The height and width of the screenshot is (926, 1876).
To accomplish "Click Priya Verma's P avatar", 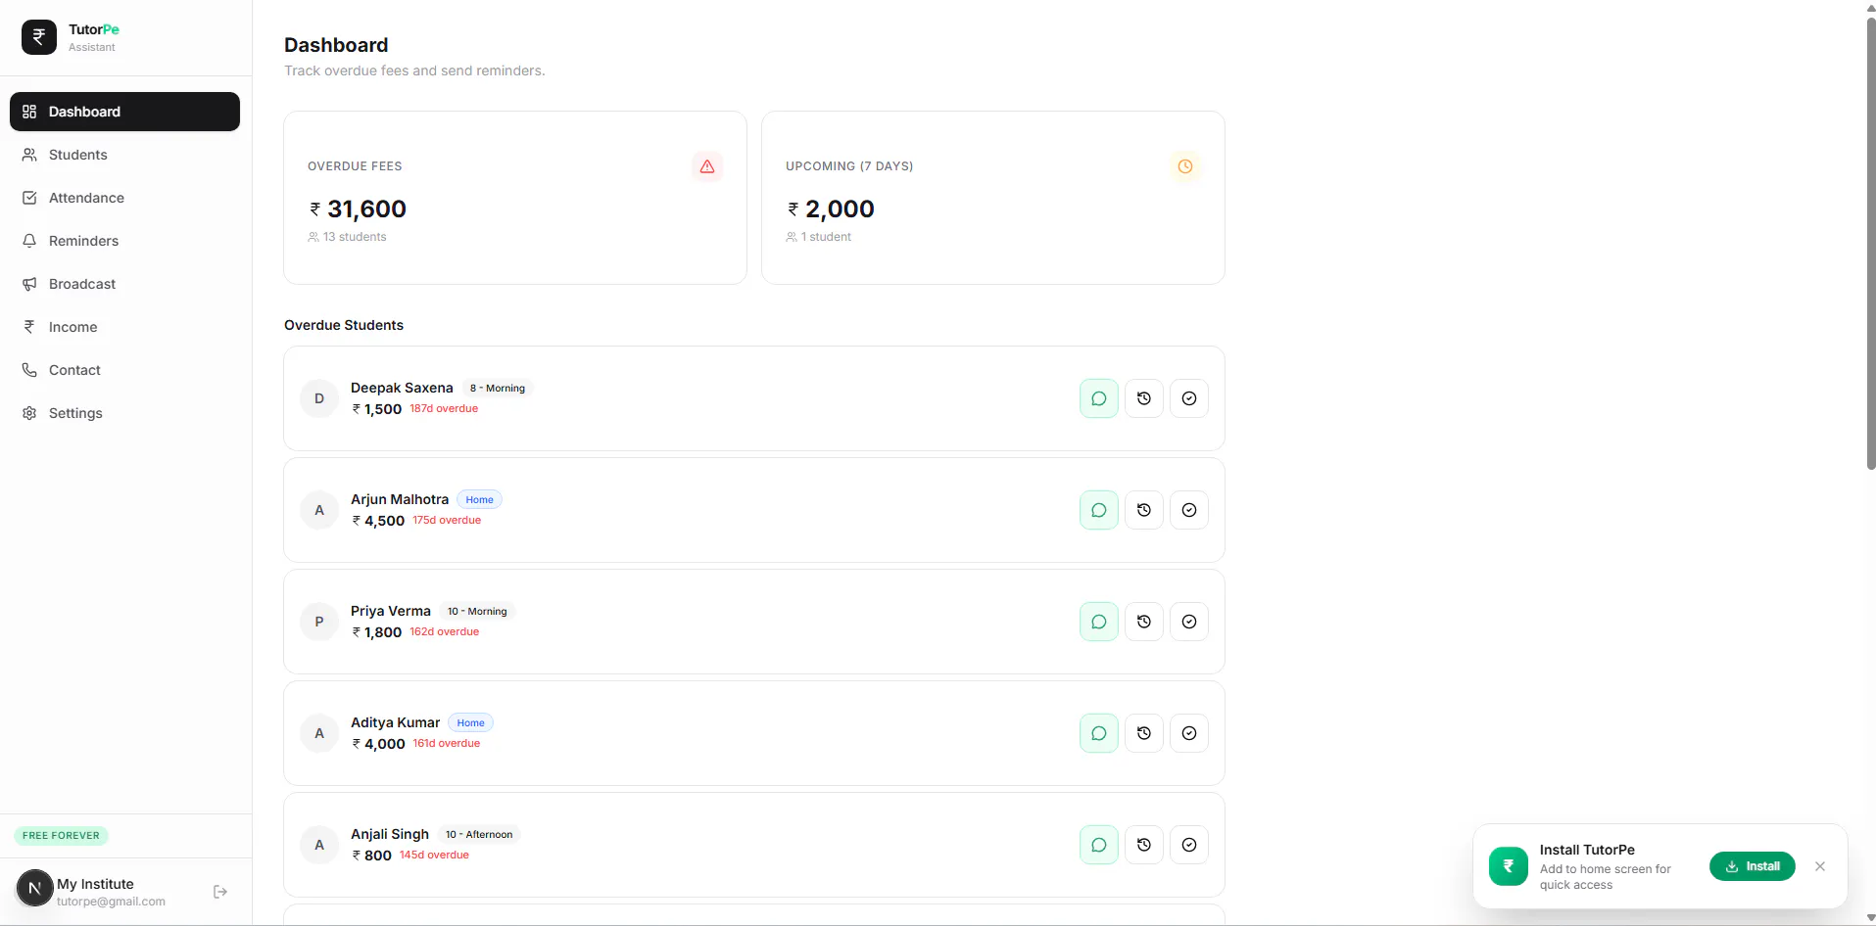I will tap(319, 622).
